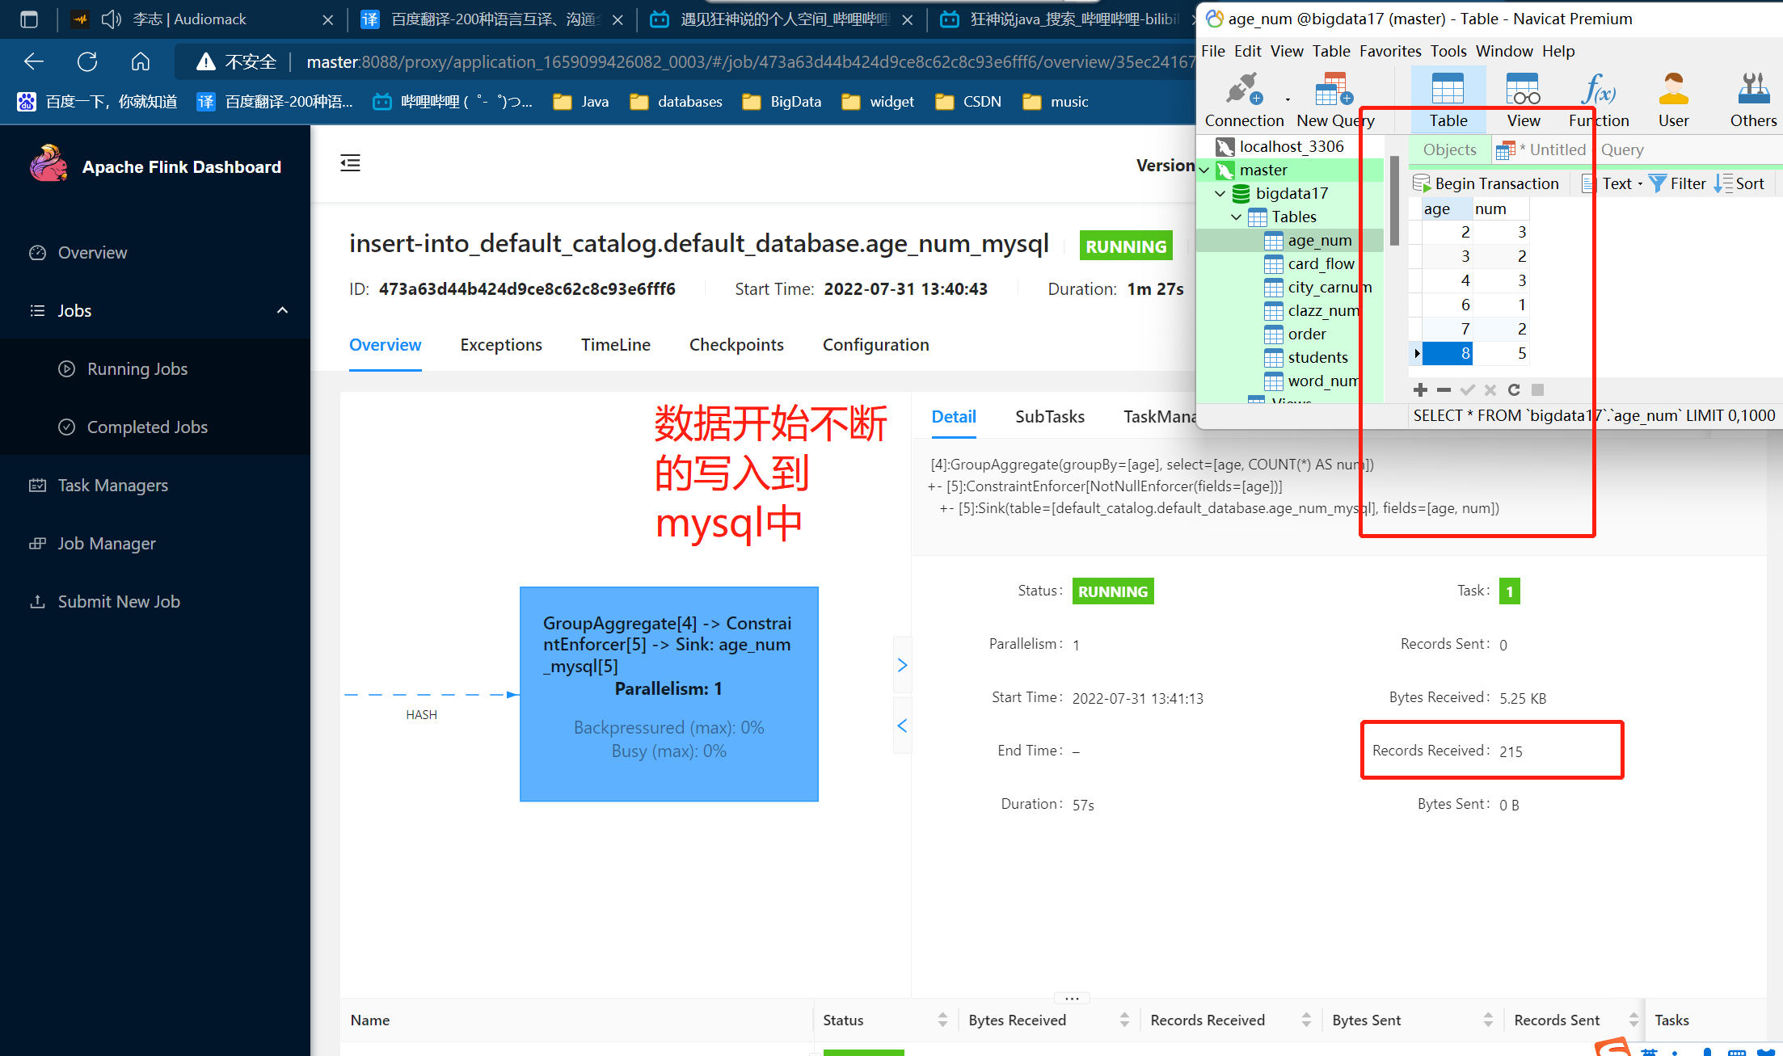Image resolution: width=1783 pixels, height=1056 pixels.
Task: Select the card_flow table in tree
Action: [x=1320, y=264]
